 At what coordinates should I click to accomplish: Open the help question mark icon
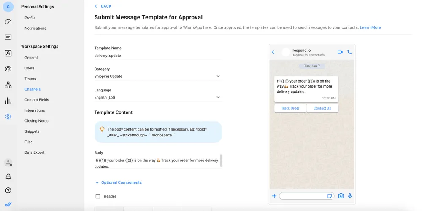(x=8, y=190)
